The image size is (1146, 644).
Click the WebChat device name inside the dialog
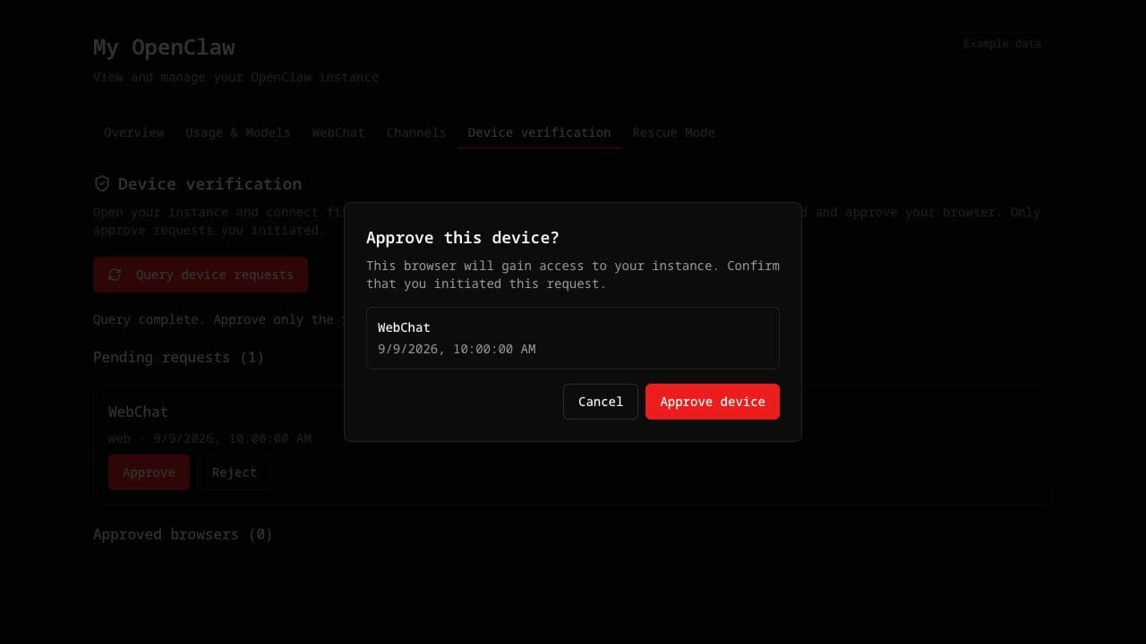(404, 327)
